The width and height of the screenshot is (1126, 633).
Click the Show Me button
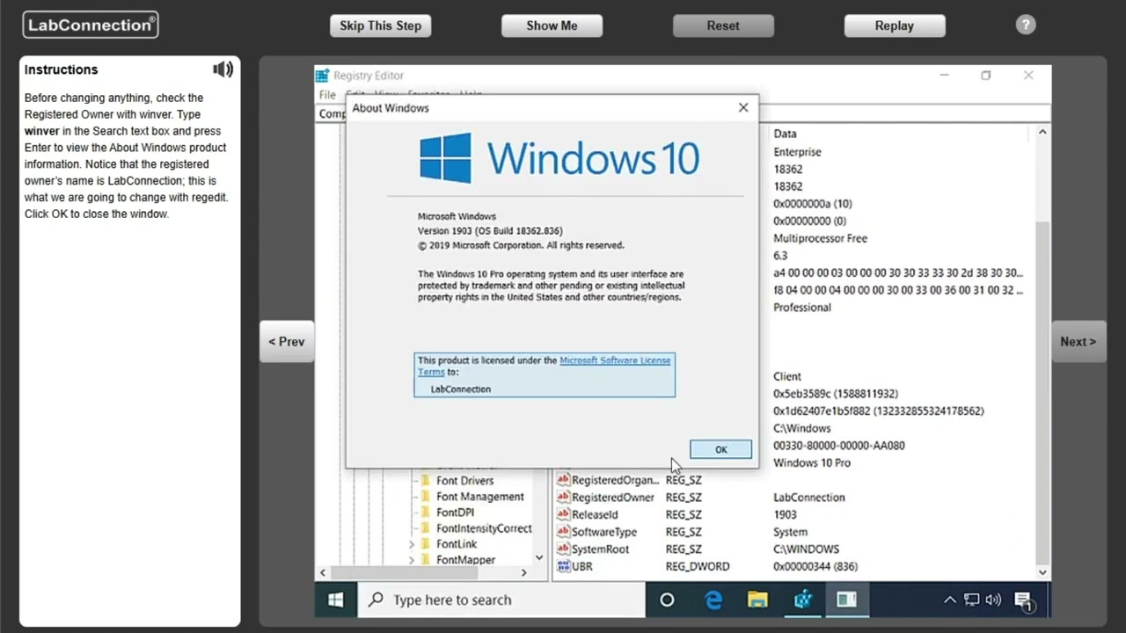click(x=552, y=25)
